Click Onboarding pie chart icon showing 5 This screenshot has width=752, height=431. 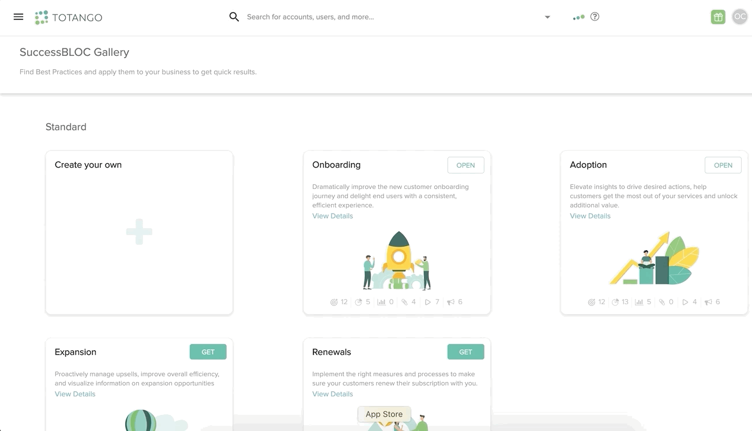(358, 302)
